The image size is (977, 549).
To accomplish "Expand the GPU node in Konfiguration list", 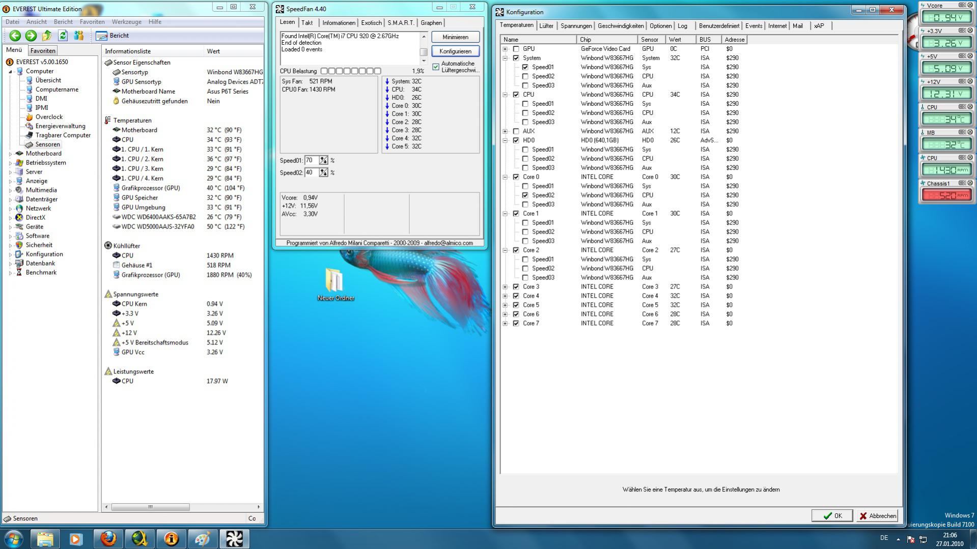I will click(505, 49).
